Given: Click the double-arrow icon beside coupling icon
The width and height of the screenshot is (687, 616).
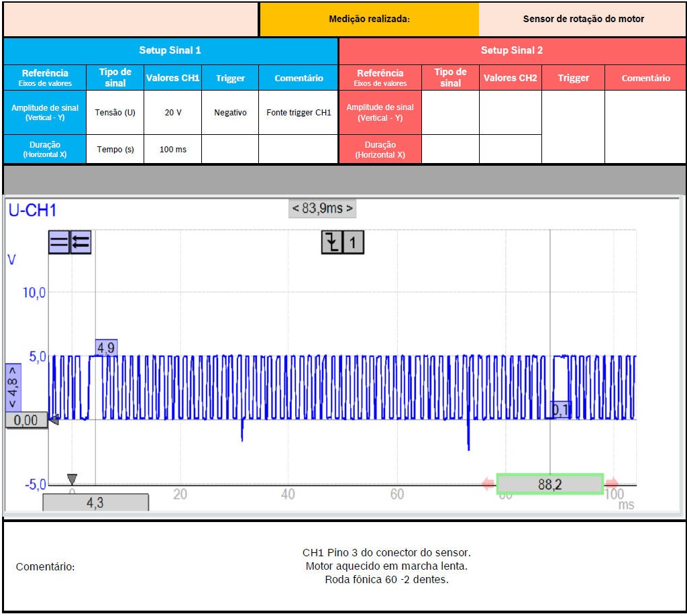Looking at the screenshot, I should (x=81, y=243).
